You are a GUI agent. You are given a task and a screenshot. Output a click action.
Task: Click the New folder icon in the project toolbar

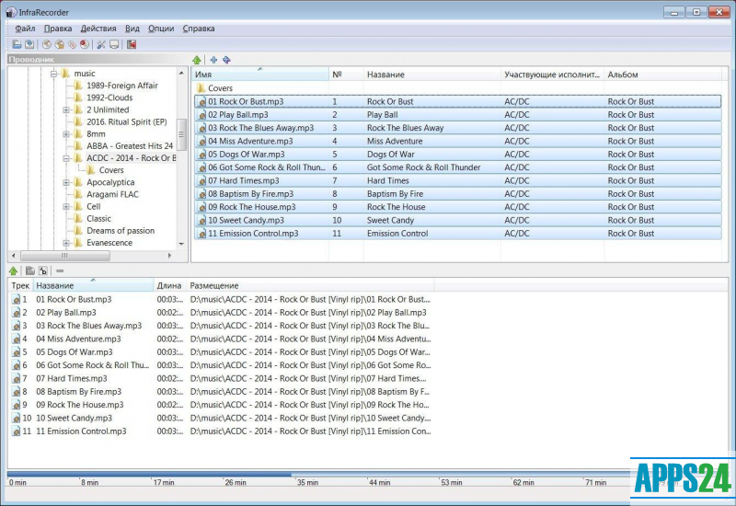pos(30,270)
